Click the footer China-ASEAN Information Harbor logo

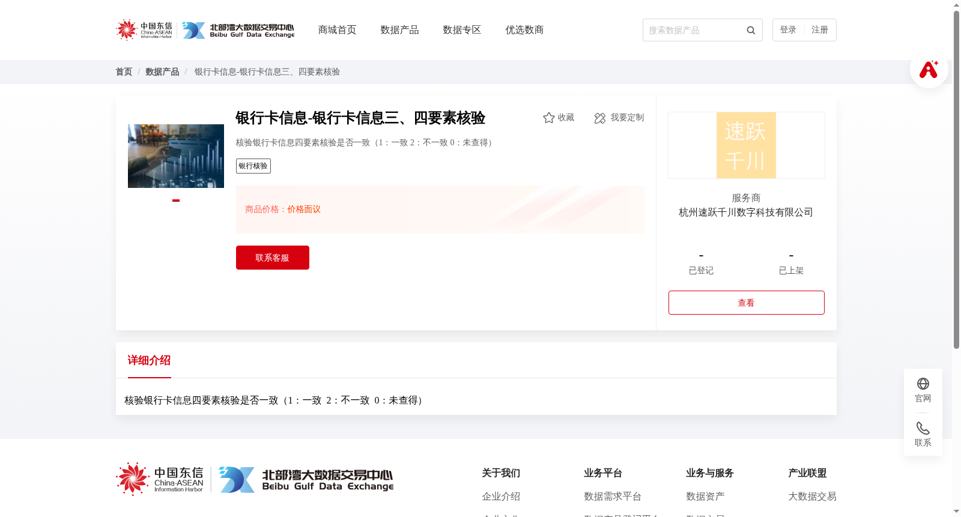point(160,479)
